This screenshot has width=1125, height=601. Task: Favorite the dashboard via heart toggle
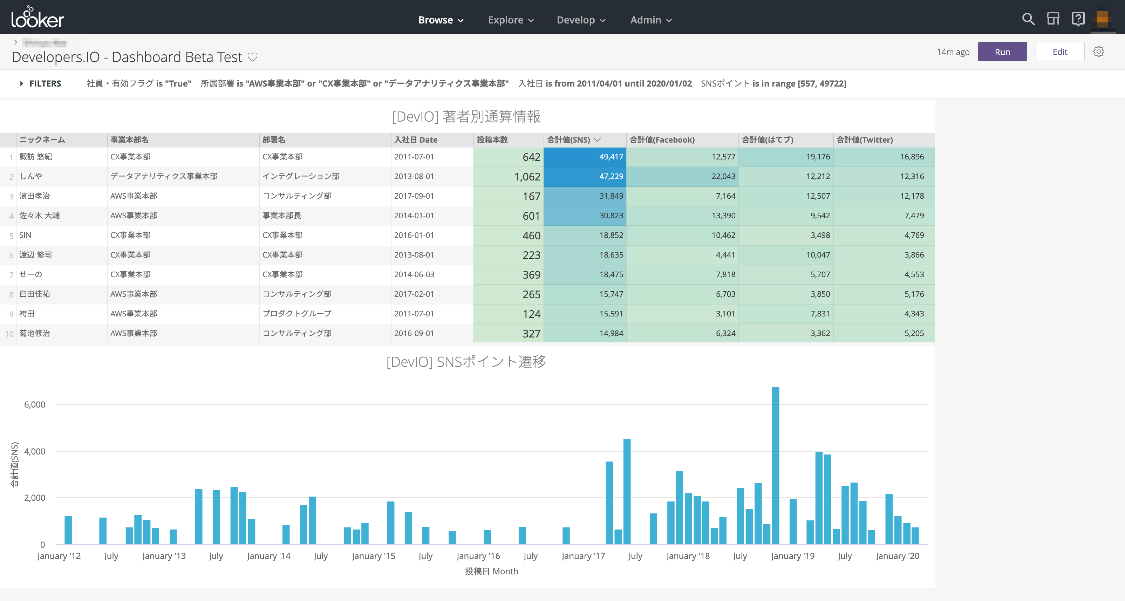[x=253, y=56]
